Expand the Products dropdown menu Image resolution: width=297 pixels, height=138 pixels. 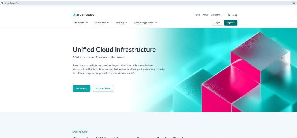pos(80,23)
